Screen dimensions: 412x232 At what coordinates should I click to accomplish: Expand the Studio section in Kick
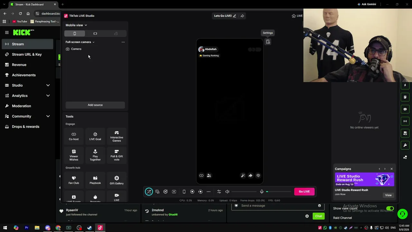click(x=27, y=85)
